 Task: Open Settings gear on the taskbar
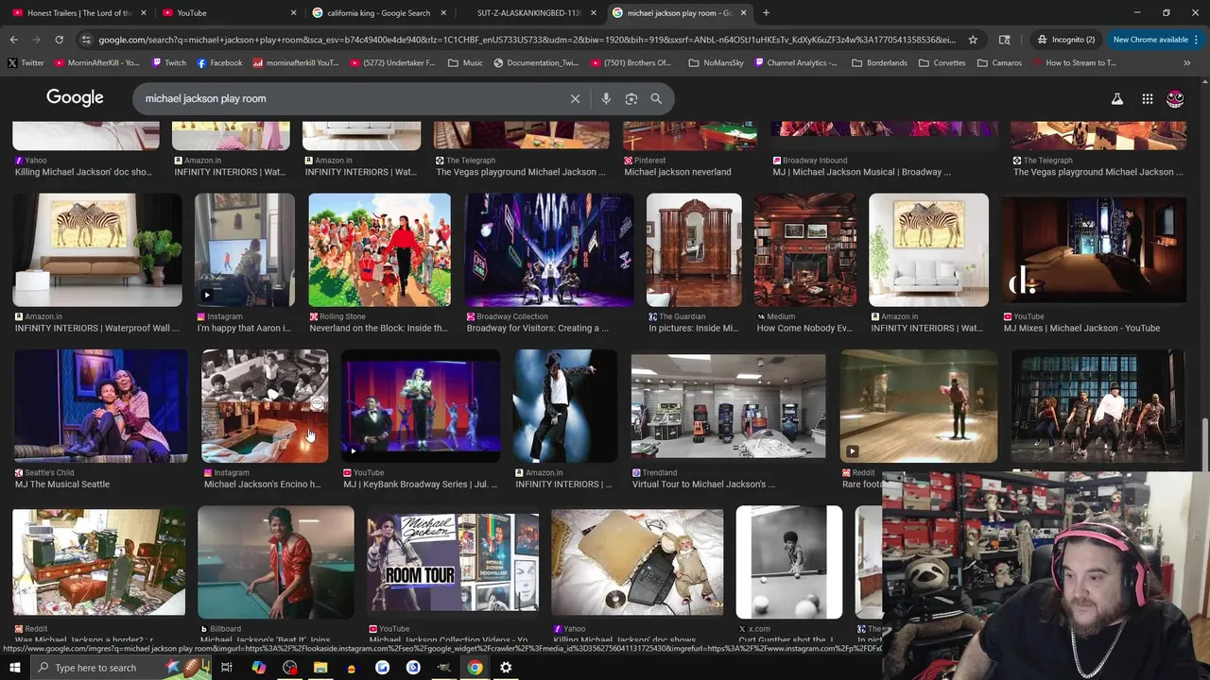[x=506, y=668]
